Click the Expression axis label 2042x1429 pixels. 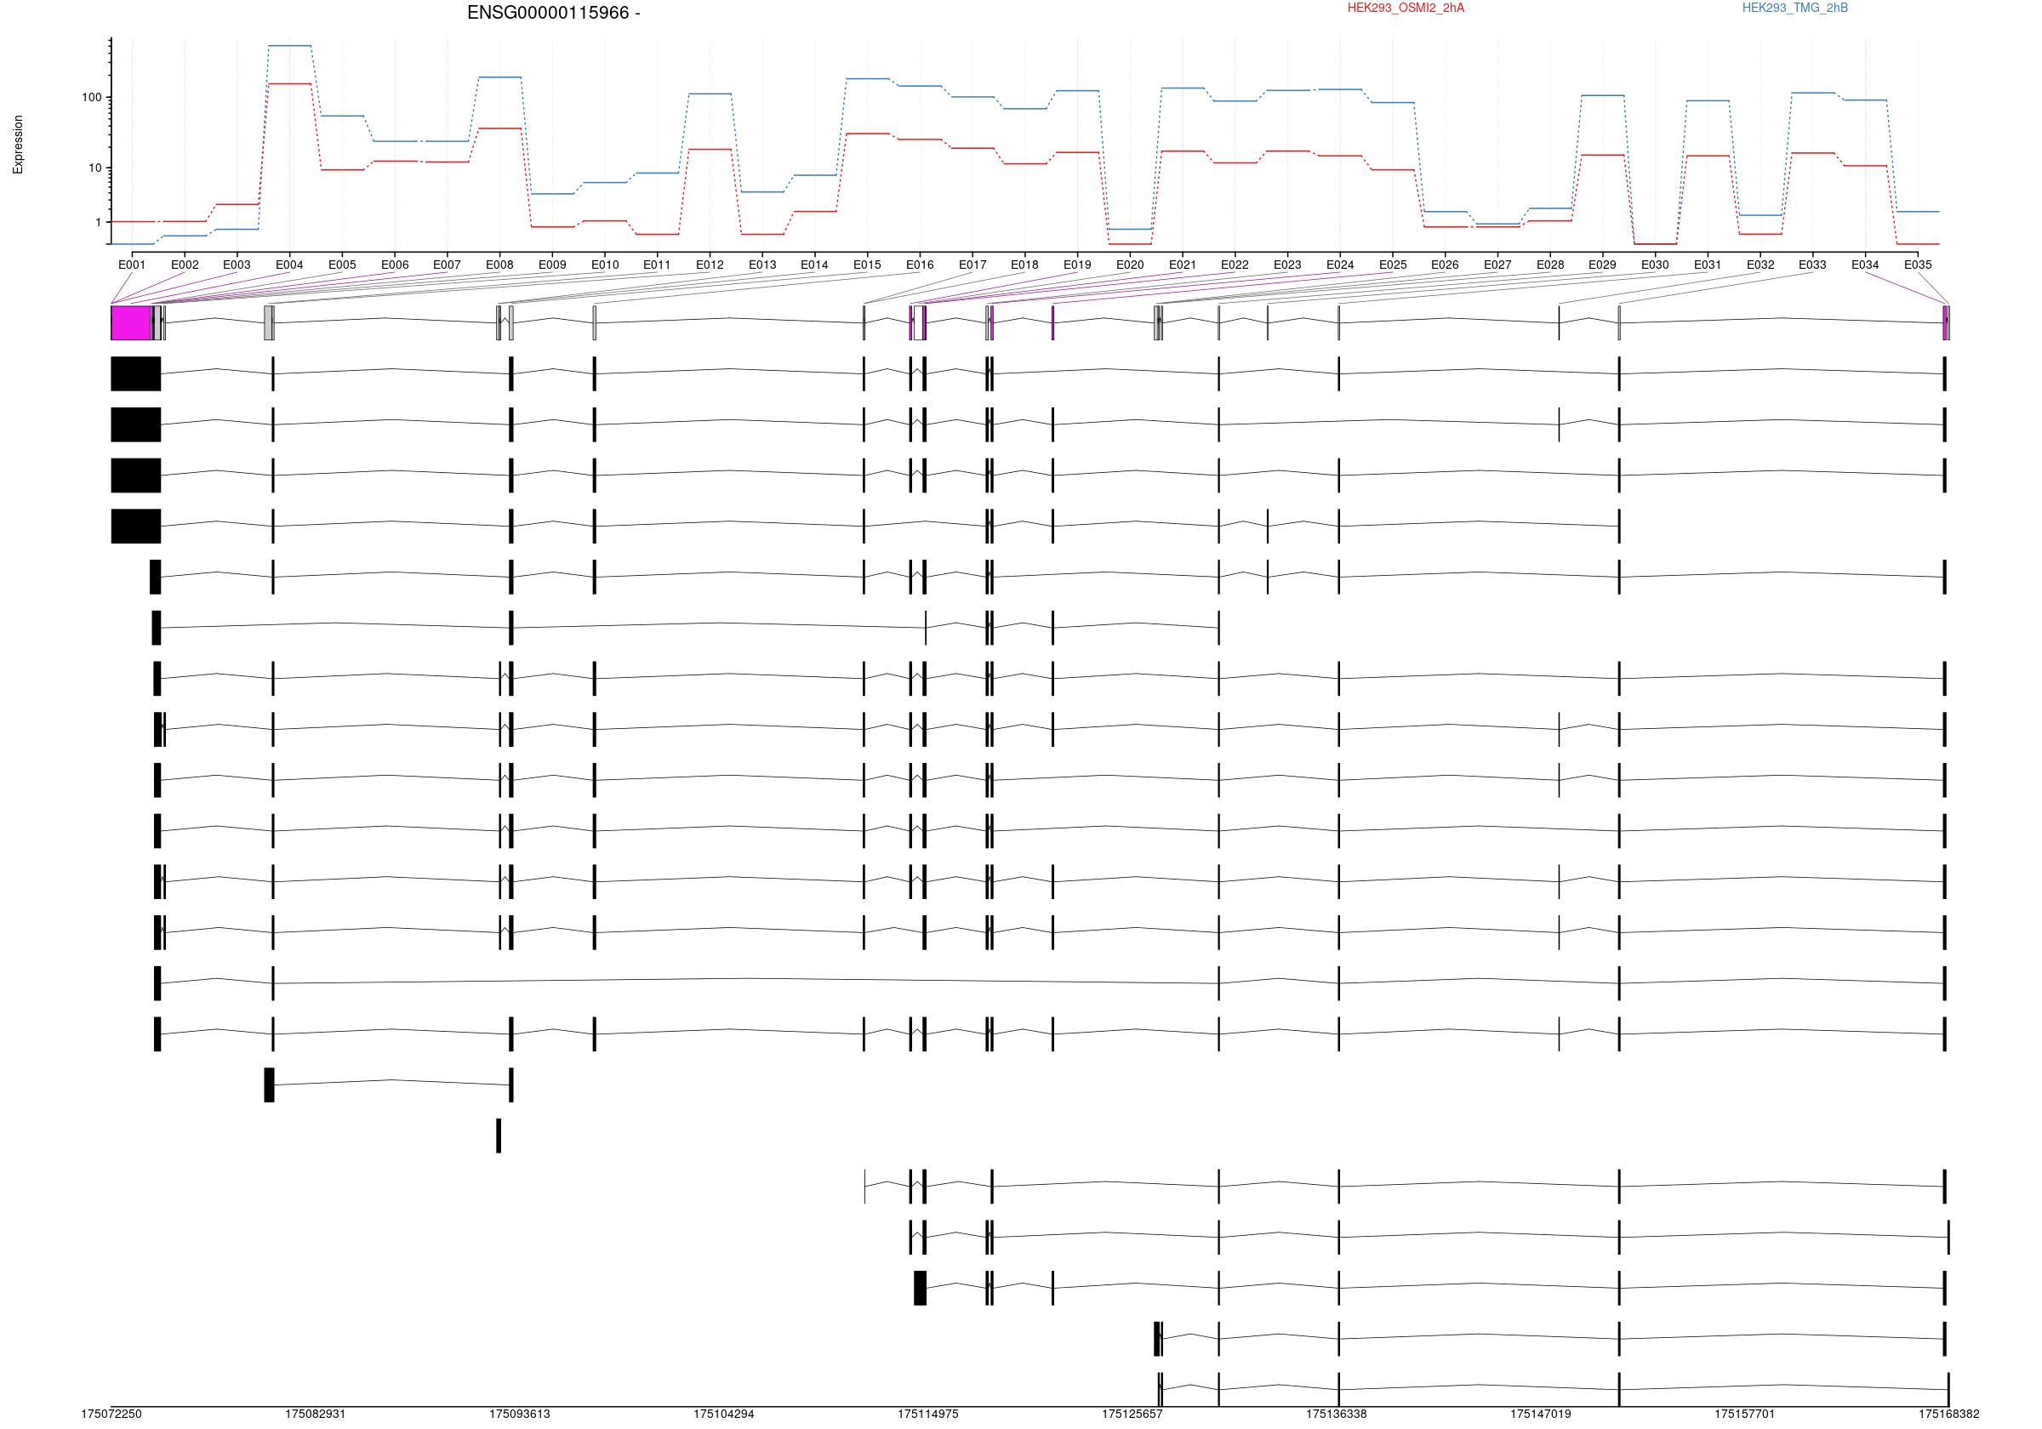coord(18,144)
